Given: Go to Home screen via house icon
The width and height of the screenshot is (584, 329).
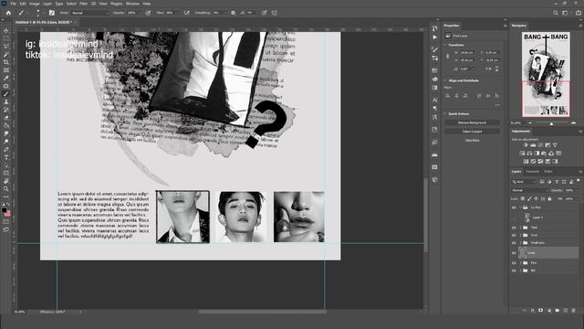Looking at the screenshot, I should [x=8, y=13].
